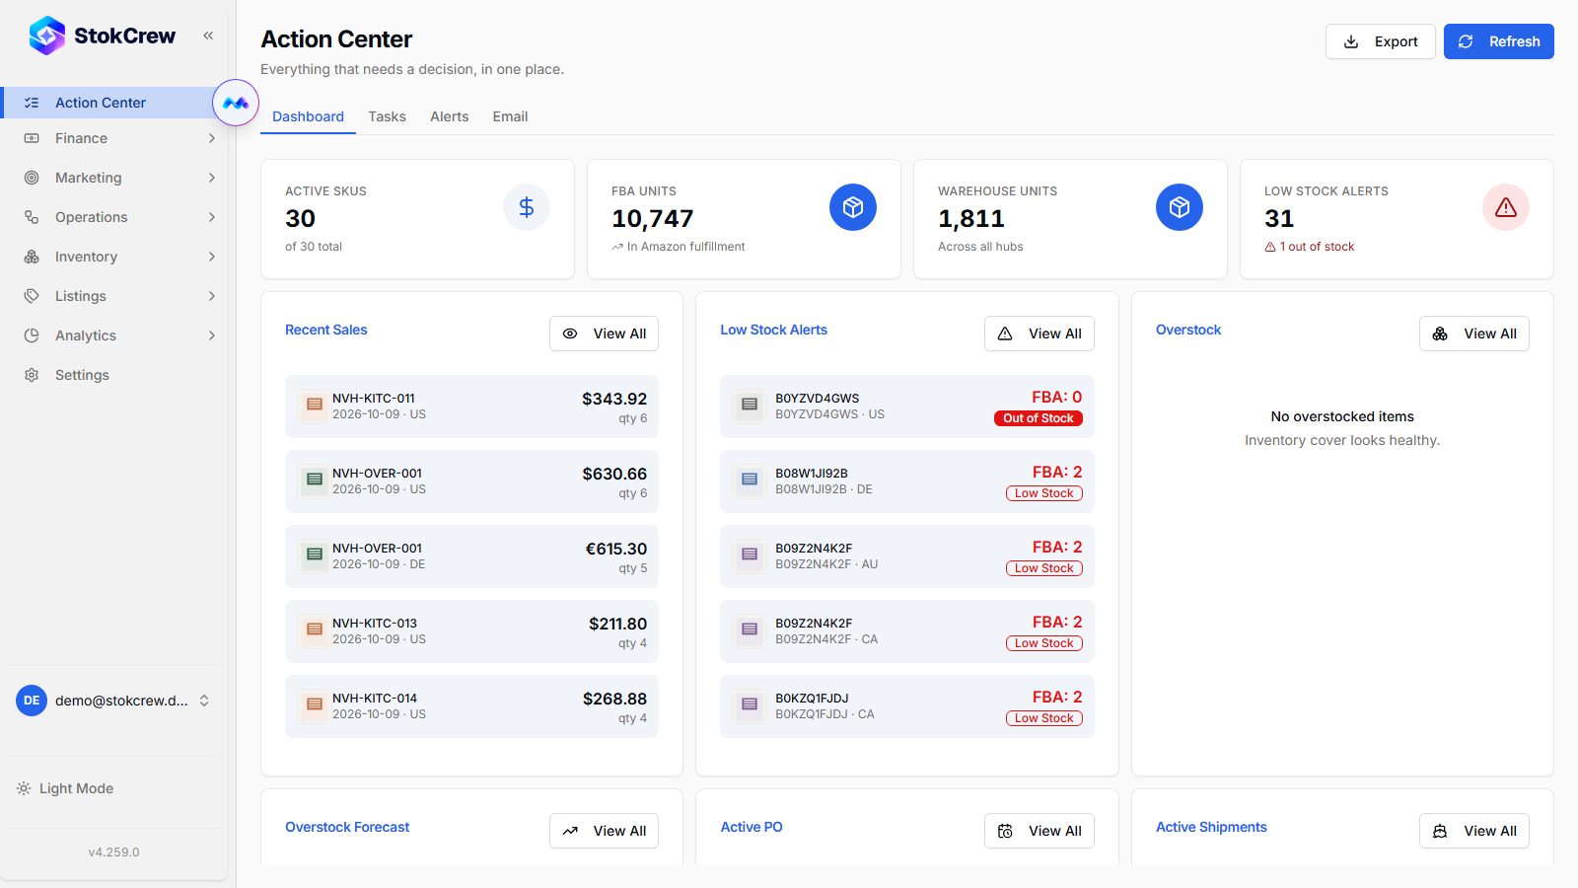Click the Analytics pie chart icon

[x=32, y=335]
